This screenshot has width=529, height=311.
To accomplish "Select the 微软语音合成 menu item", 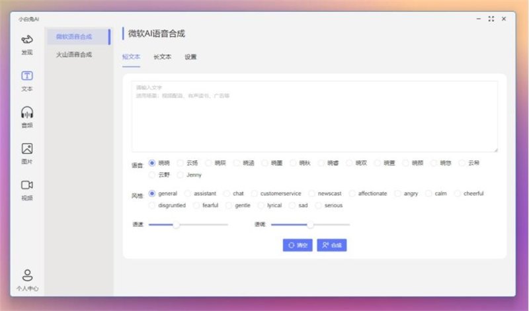I will 79,37.
